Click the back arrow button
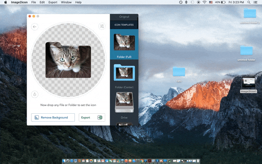The image size is (262, 164). click(34, 27)
